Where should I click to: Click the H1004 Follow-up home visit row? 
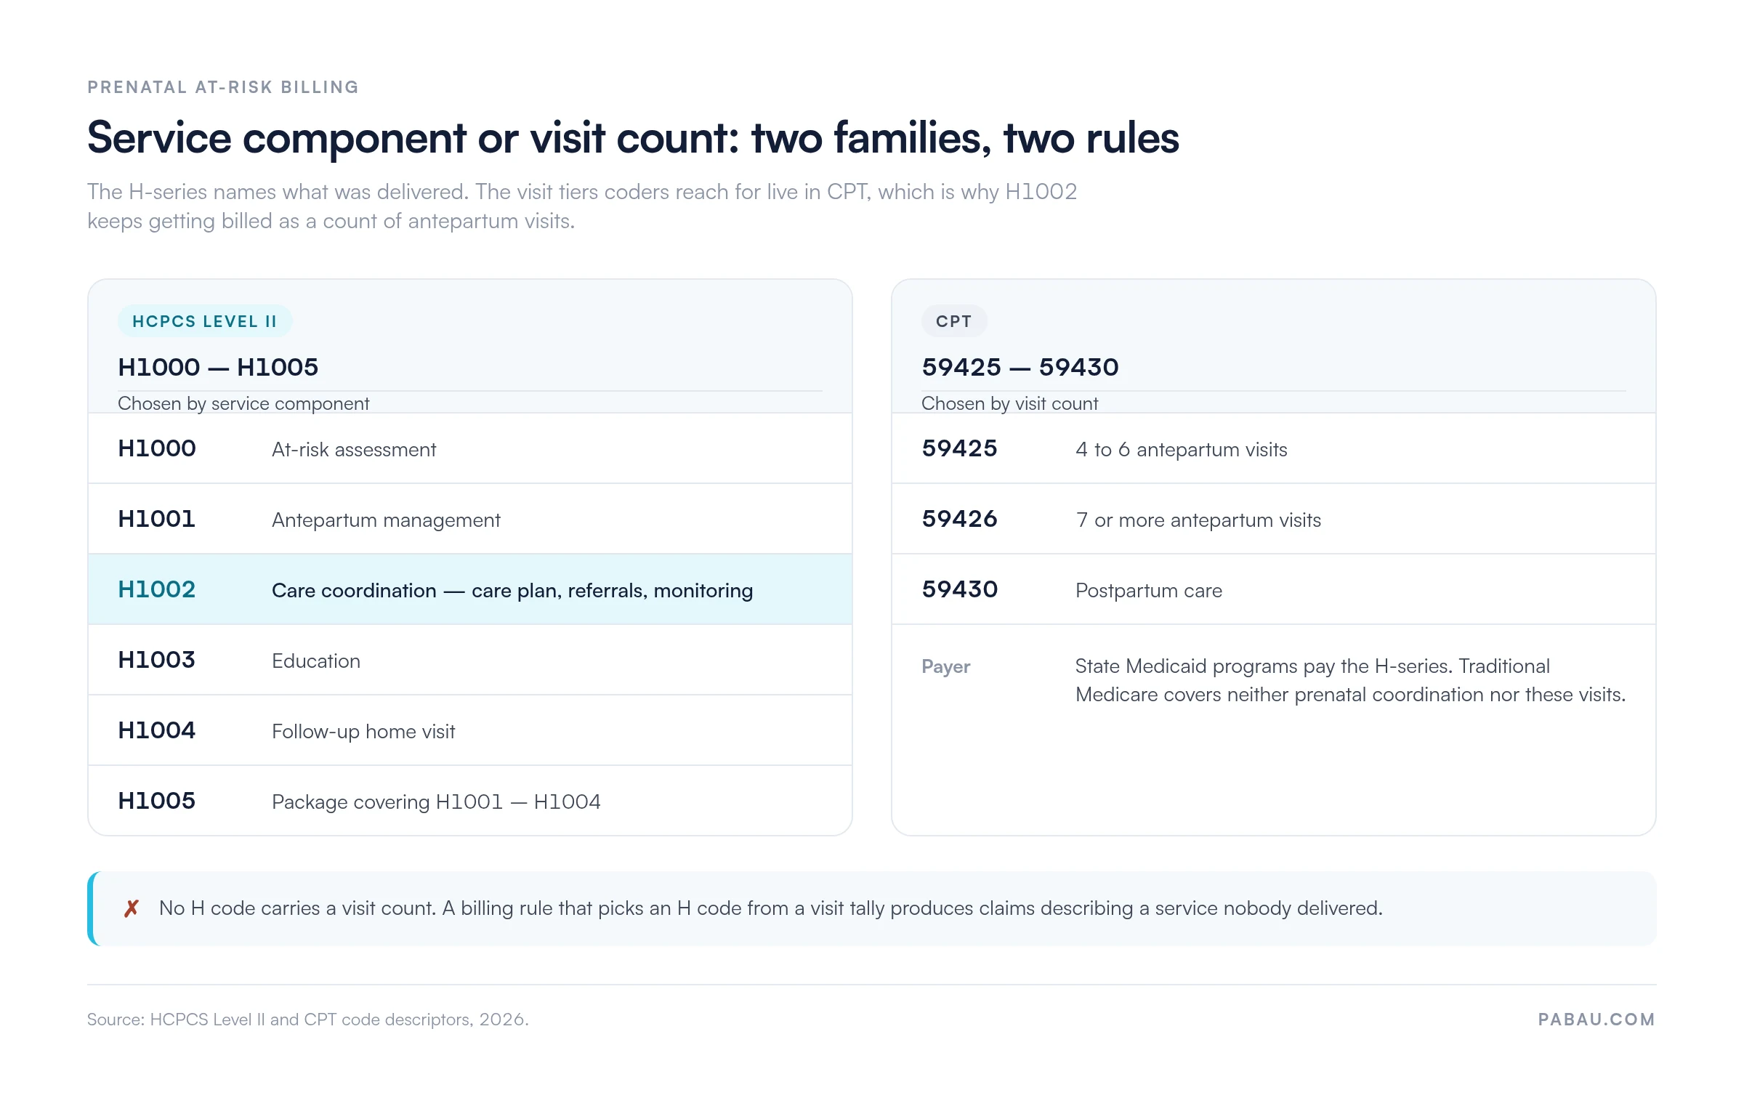(470, 730)
